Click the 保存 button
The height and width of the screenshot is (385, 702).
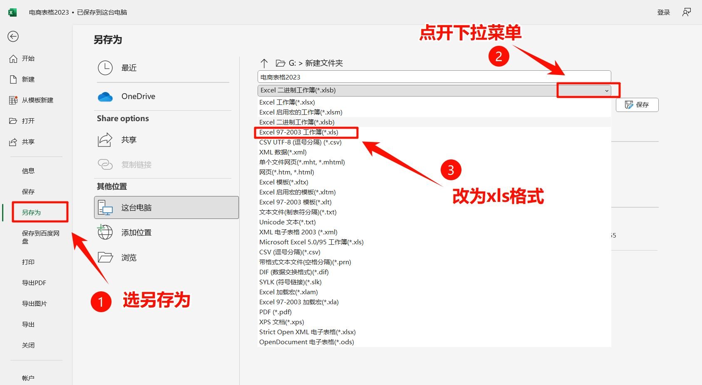[x=637, y=104]
